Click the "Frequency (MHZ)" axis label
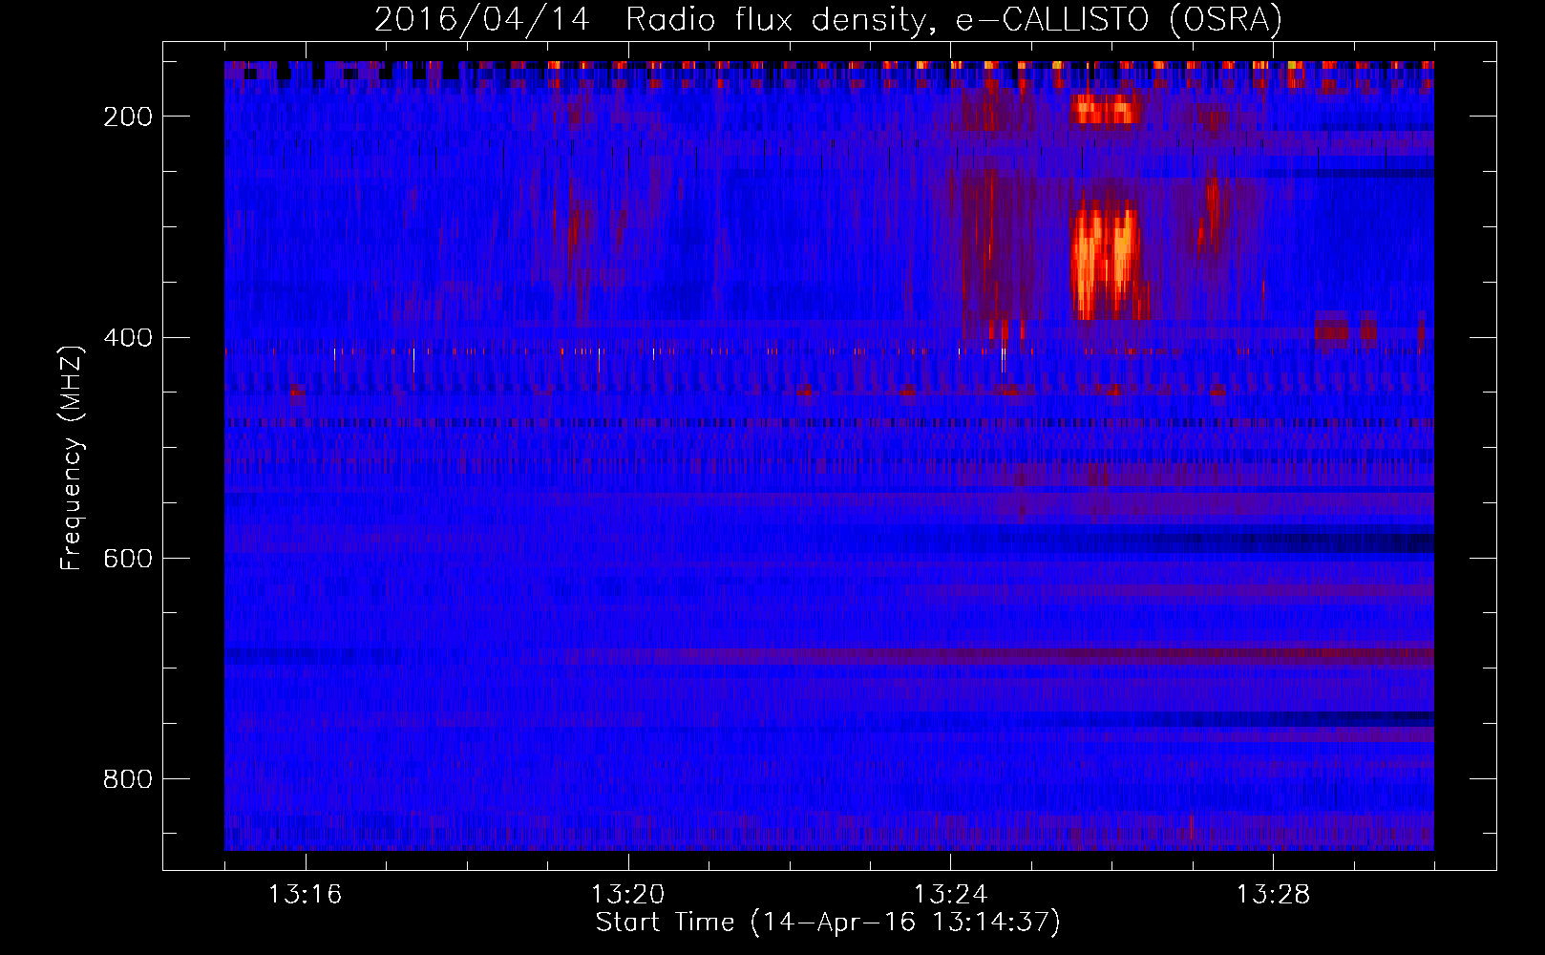1545x955 pixels. coord(71,458)
